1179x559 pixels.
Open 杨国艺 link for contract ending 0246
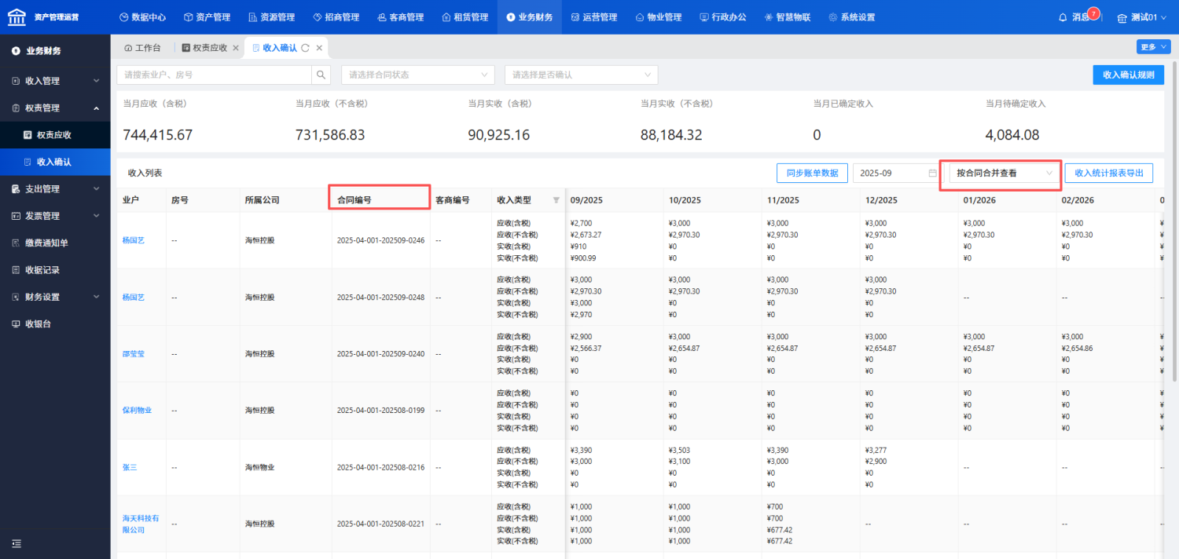[x=134, y=240]
